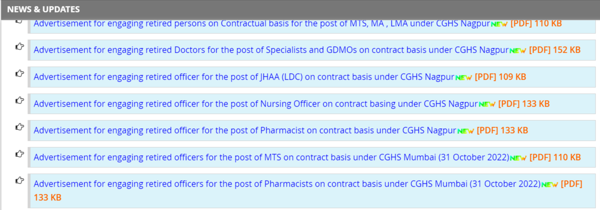Click the hand pointer icon beside the Pharmacist Nagpur advertisement
600x210 pixels.
19,127
